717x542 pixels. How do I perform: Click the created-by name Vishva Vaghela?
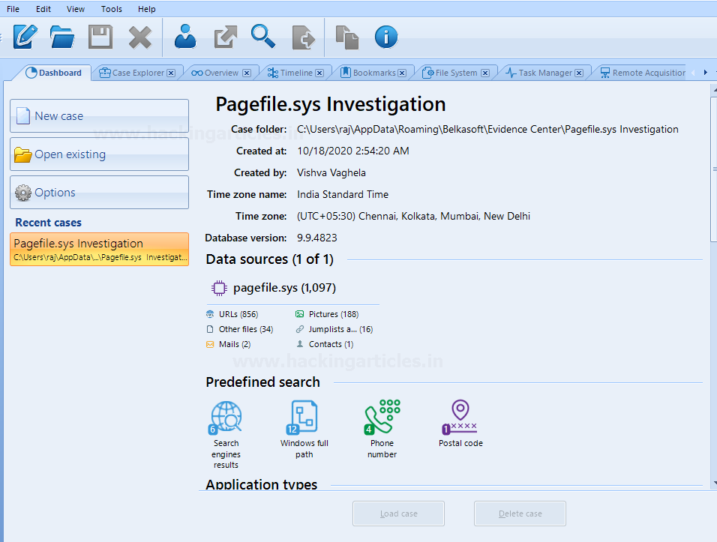coord(331,172)
